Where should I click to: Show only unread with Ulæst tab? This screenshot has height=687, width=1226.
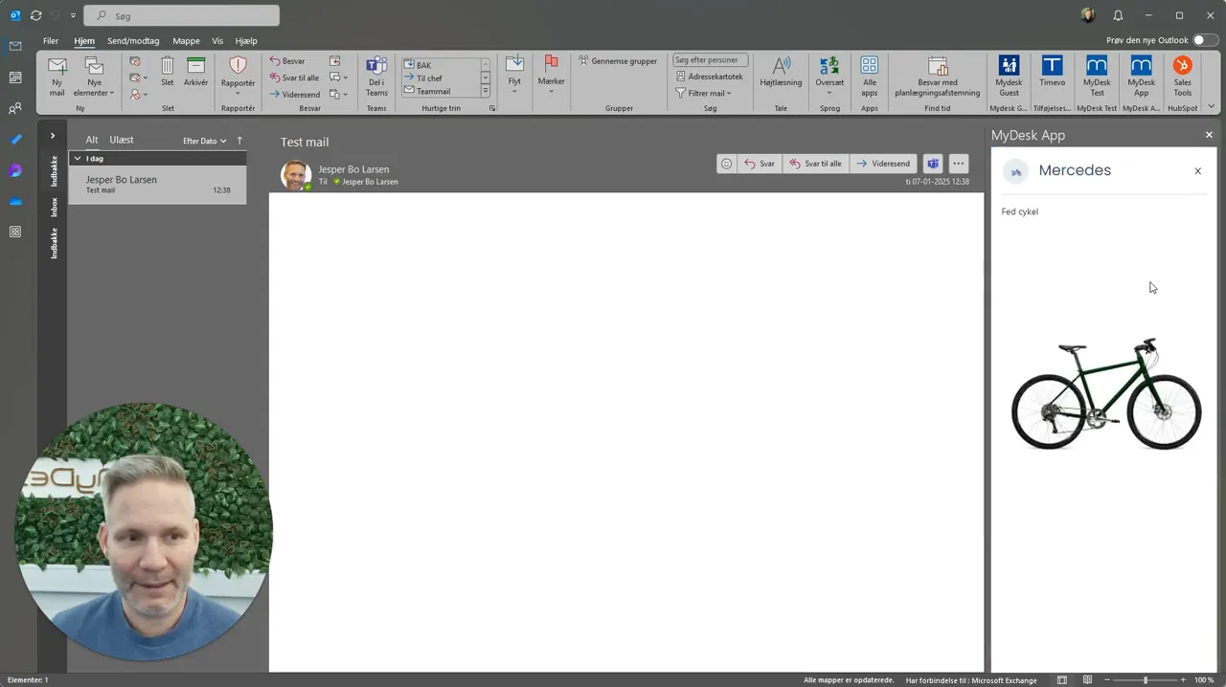pos(122,140)
